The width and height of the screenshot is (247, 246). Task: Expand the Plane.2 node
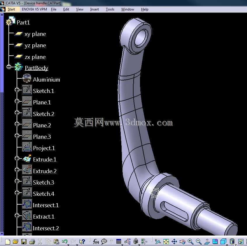click(x=17, y=124)
